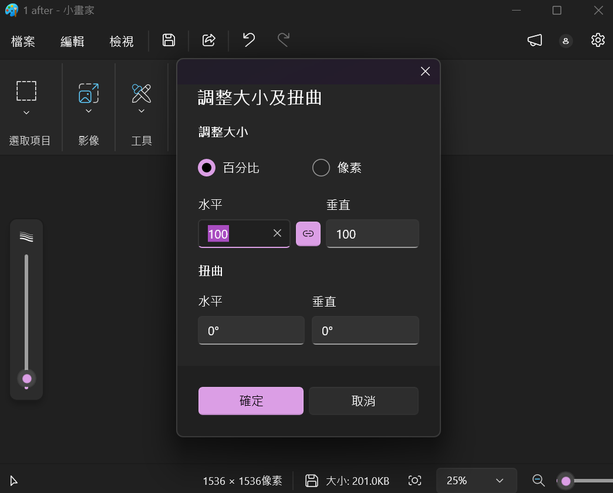Click the 1 after - 小畫家 window title

[59, 11]
